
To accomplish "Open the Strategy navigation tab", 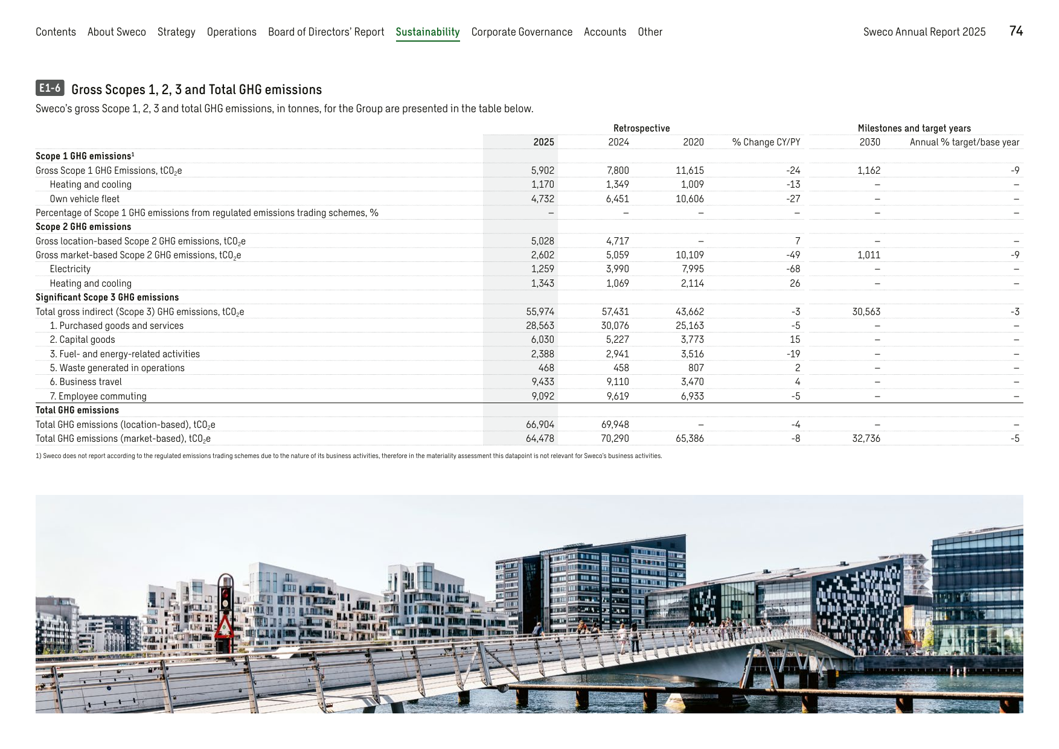I will pos(176,32).
